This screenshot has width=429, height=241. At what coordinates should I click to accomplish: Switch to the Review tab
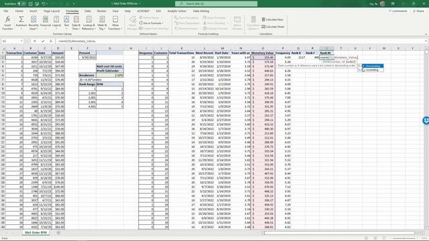101,11
